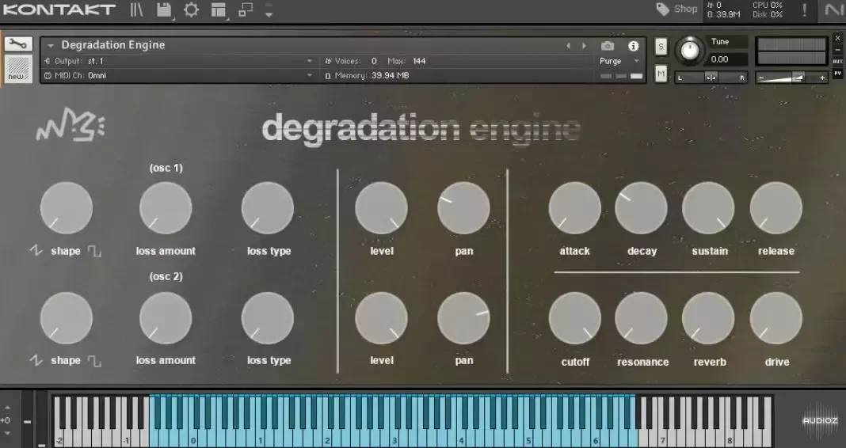Show instrument info icon
Image resolution: width=846 pixels, height=448 pixels.
coord(634,46)
